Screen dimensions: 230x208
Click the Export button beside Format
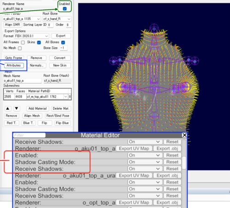[61, 36]
